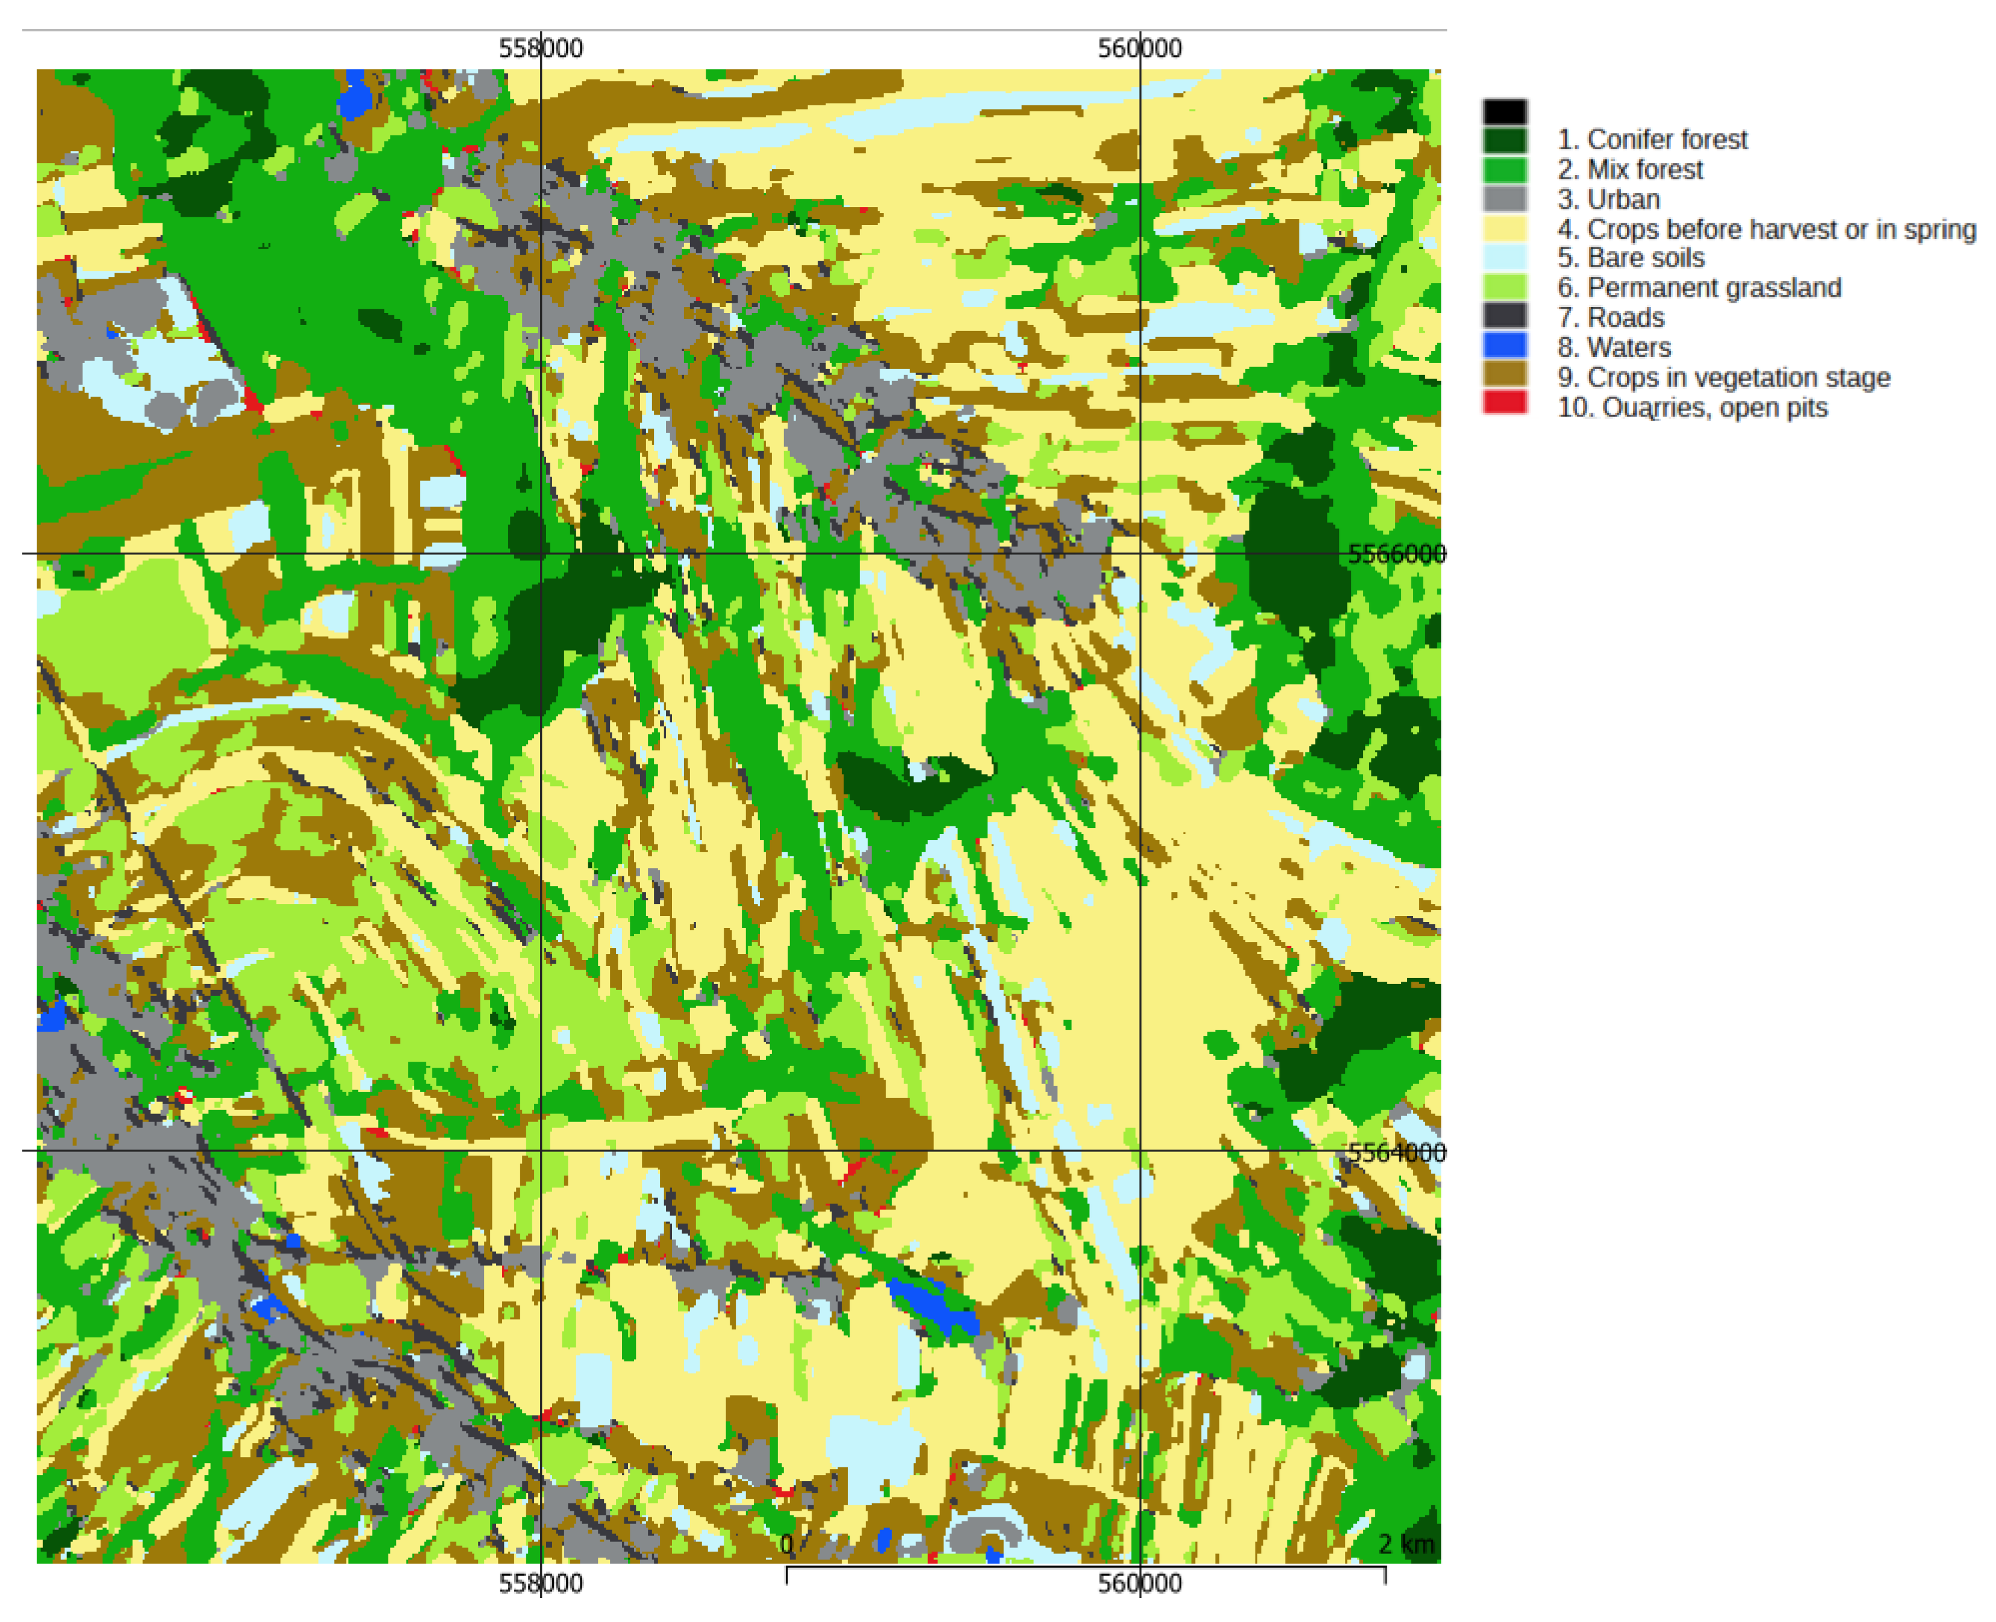Screen dimensions: 1996x1622
Task: Pick the dark gray Roads swatch
Action: coord(1504,316)
